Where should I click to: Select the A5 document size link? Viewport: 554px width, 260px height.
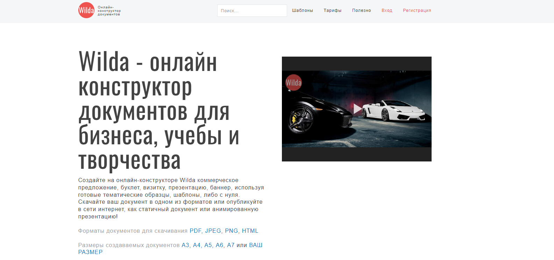[208, 245]
